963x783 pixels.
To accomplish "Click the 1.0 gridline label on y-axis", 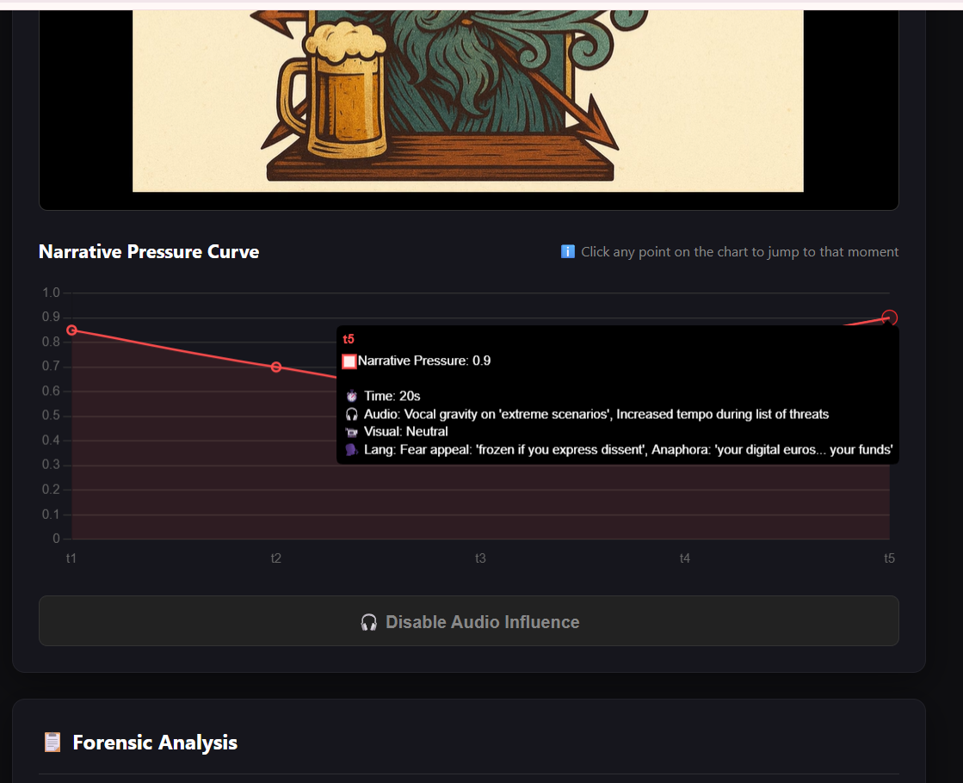I will (x=51, y=293).
